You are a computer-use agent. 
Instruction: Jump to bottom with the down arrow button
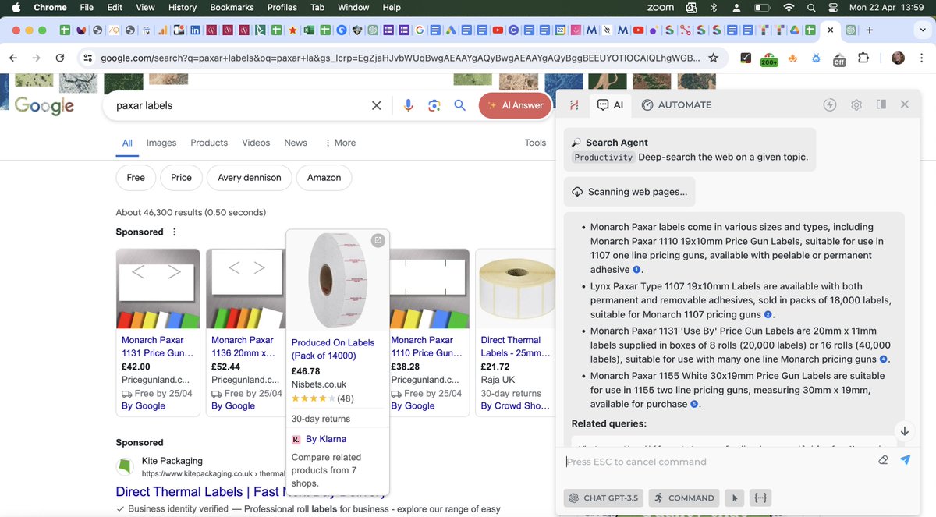point(905,431)
